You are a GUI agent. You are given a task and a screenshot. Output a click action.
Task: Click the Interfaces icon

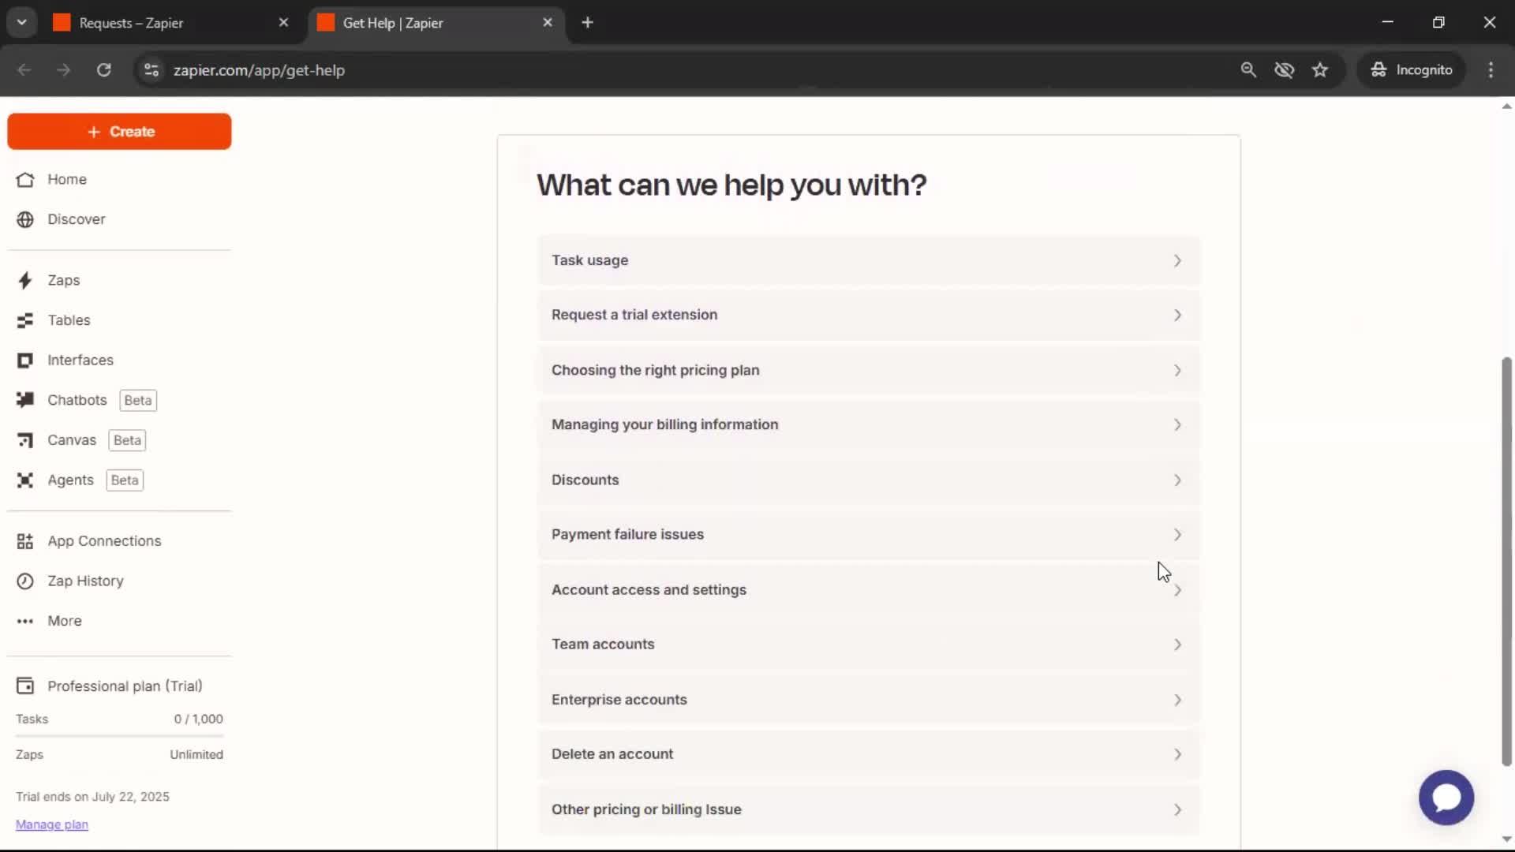coord(25,361)
